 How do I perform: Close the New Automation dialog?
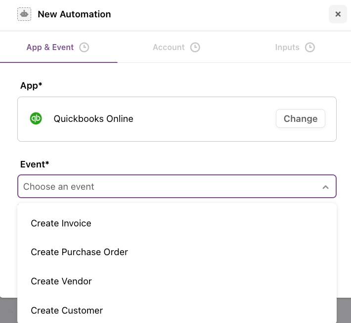click(x=338, y=14)
